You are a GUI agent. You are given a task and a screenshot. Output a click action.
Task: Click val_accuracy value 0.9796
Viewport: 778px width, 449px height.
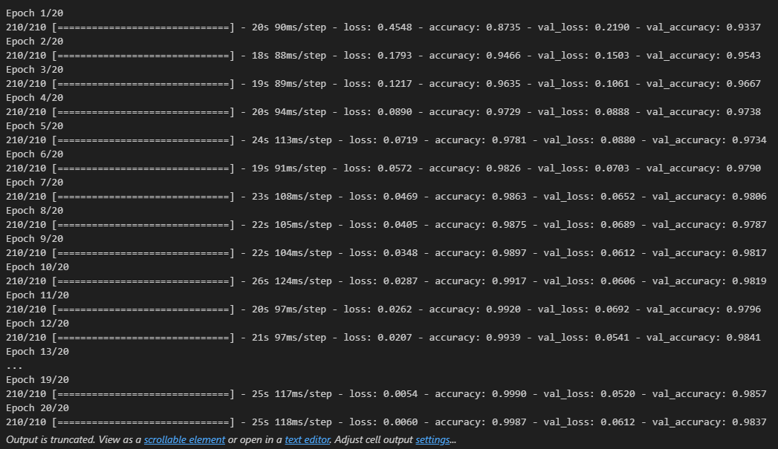tap(743, 309)
